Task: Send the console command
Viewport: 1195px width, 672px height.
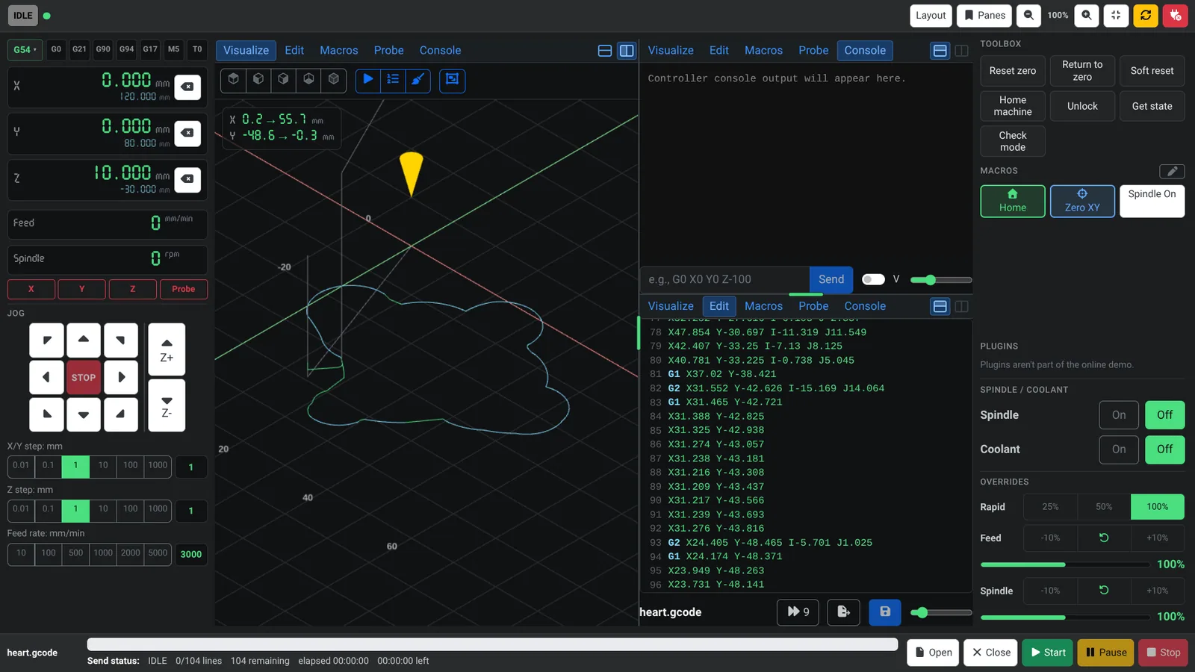Action: pyautogui.click(x=831, y=279)
